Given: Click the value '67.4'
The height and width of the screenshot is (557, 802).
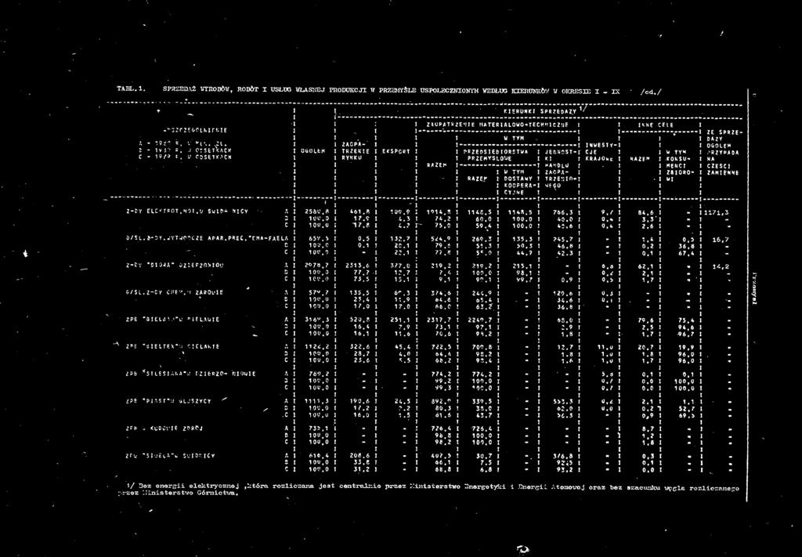Looking at the screenshot, I should pyautogui.click(x=685, y=251).
